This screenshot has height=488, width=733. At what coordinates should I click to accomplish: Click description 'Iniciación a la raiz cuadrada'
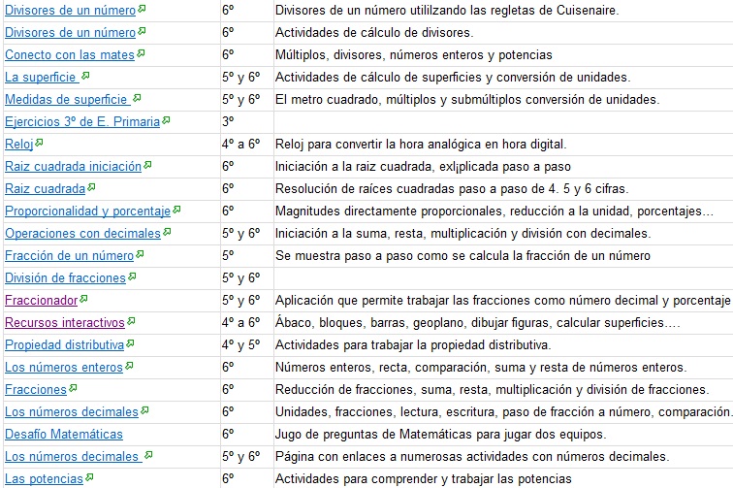click(423, 167)
